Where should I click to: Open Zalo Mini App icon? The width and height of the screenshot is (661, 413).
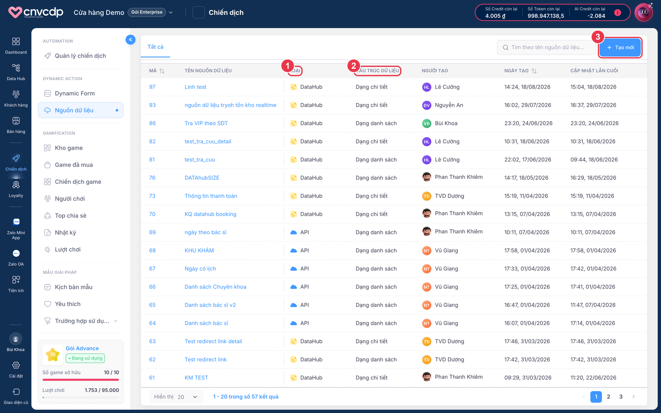pyautogui.click(x=16, y=222)
